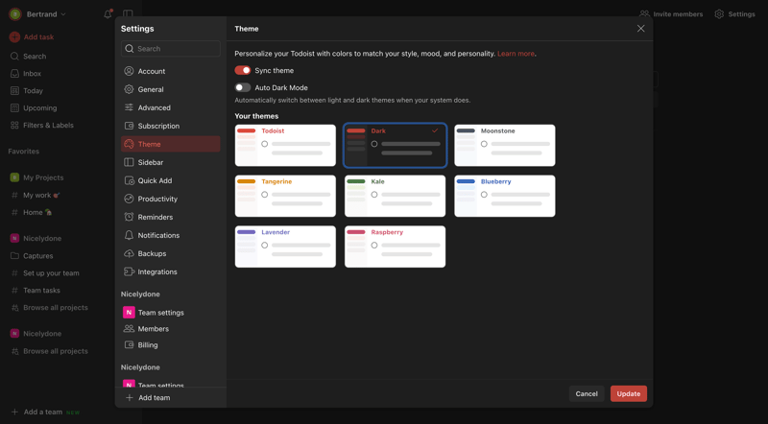Click the Integrations plug icon
The height and width of the screenshot is (424, 768).
click(129, 271)
